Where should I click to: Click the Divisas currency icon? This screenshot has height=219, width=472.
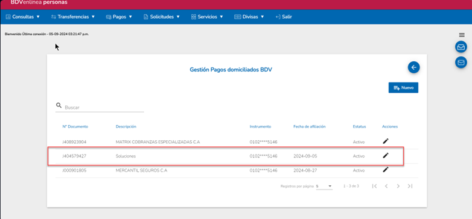237,17
